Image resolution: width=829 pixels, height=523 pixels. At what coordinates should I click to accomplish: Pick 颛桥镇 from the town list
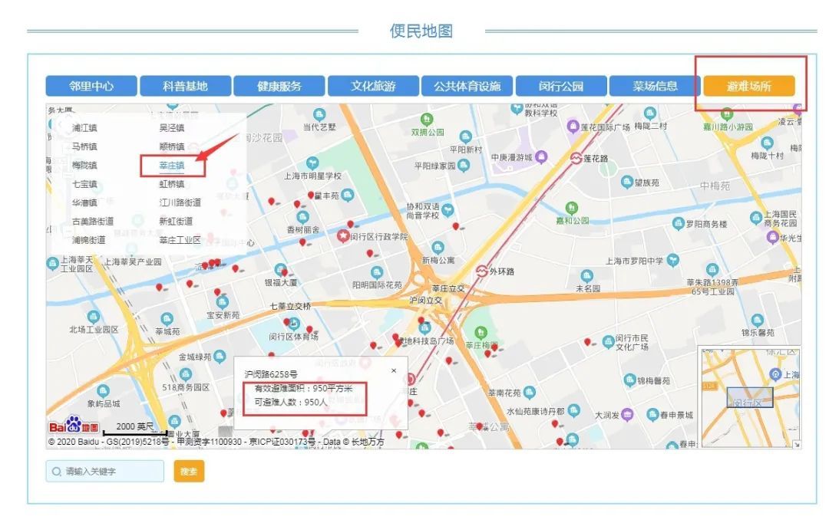pyautogui.click(x=172, y=146)
